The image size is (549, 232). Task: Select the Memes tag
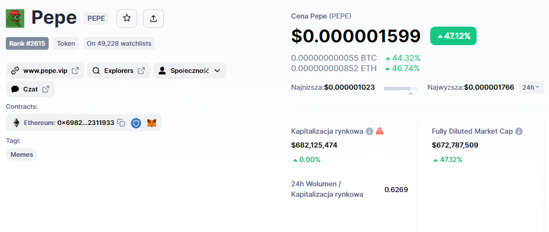21,154
